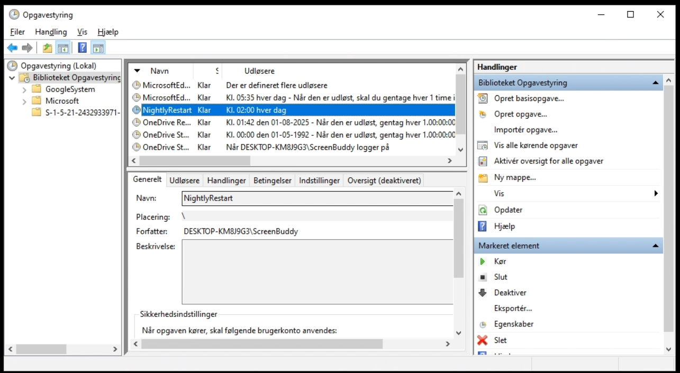The image size is (680, 373).
Task: Click Eksportér... in actions pane
Action: [x=513, y=308]
